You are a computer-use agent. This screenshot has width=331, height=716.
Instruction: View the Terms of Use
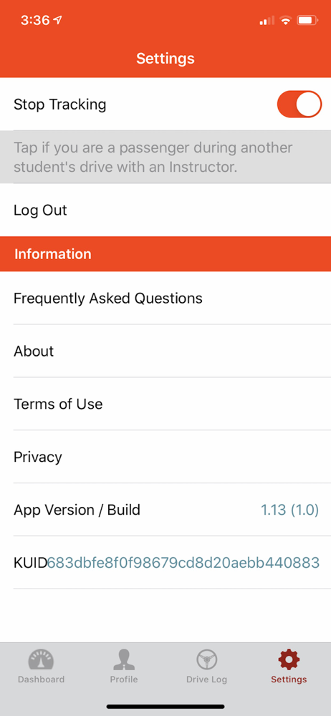(x=165, y=404)
